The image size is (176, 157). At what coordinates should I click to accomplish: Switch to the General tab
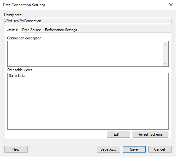point(12,29)
